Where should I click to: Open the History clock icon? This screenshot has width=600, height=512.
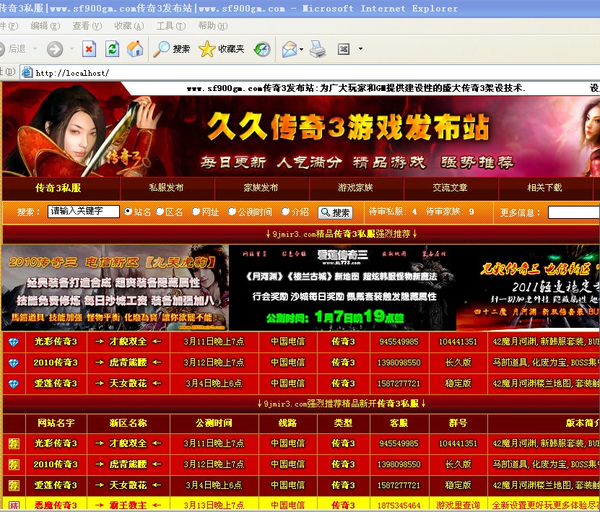pos(261,50)
